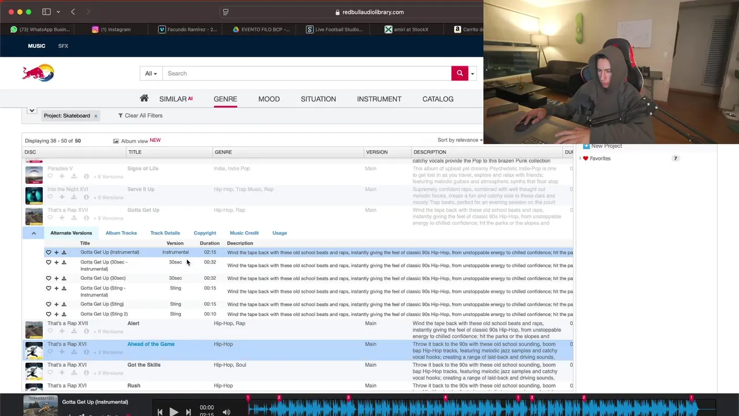Expand +3 Versions for Ahead of the Game
This screenshot has height=416, width=739.
(x=109, y=352)
